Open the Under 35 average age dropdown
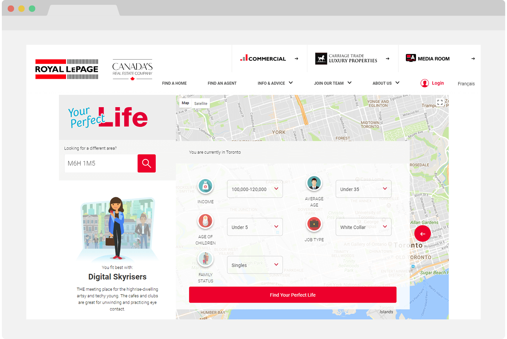The height and width of the screenshot is (339, 507). (363, 189)
